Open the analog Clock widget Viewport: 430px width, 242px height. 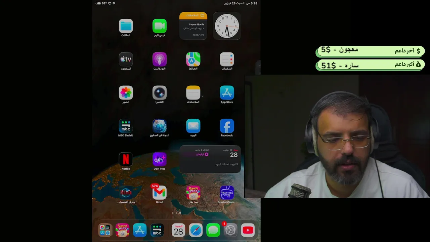(x=227, y=26)
